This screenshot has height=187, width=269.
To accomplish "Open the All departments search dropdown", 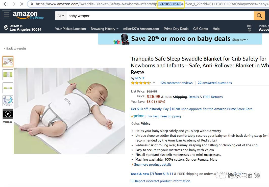I will point(61,16).
